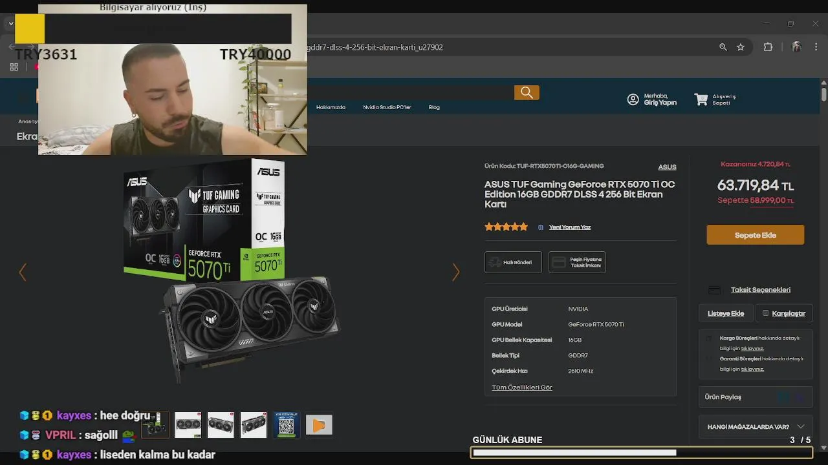Image resolution: width=828 pixels, height=465 pixels.
Task: Open the Chrome profile avatar
Action: pyautogui.click(x=797, y=47)
